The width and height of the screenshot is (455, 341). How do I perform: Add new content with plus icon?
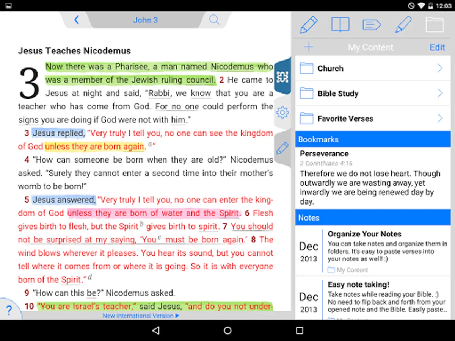click(x=309, y=47)
